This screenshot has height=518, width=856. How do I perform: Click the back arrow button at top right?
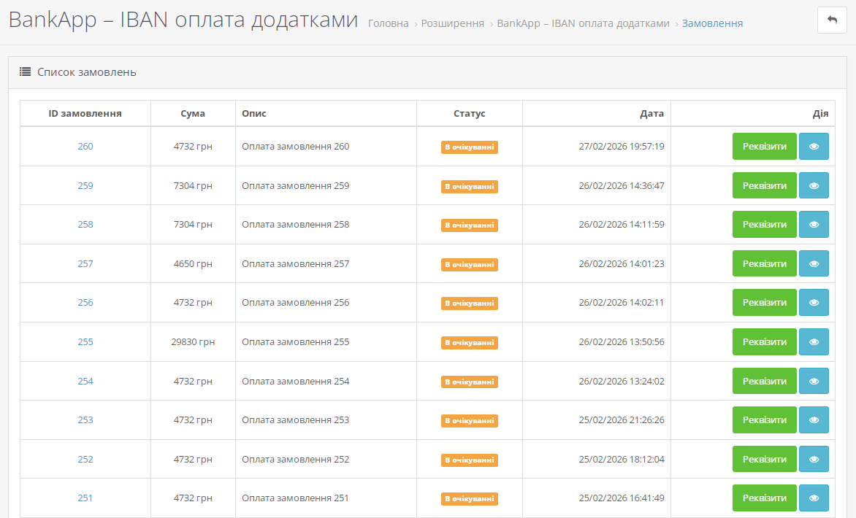[x=832, y=20]
